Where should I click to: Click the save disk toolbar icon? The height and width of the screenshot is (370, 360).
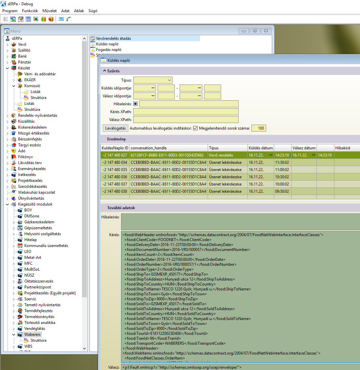click(13, 19)
